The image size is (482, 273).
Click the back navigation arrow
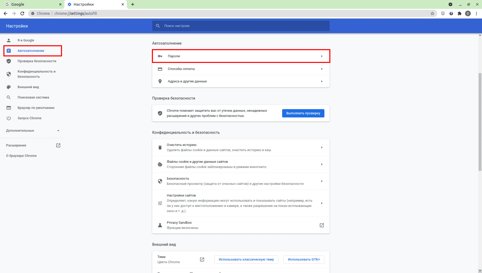coord(6,14)
